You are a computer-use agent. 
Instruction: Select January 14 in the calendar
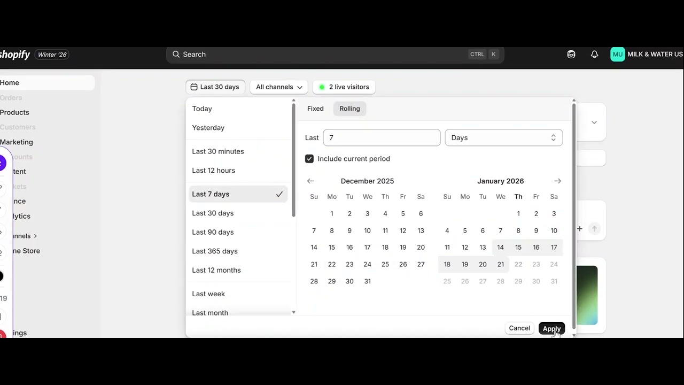[x=501, y=248]
